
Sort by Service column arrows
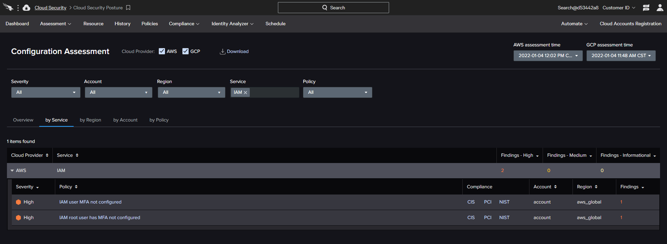click(x=77, y=155)
